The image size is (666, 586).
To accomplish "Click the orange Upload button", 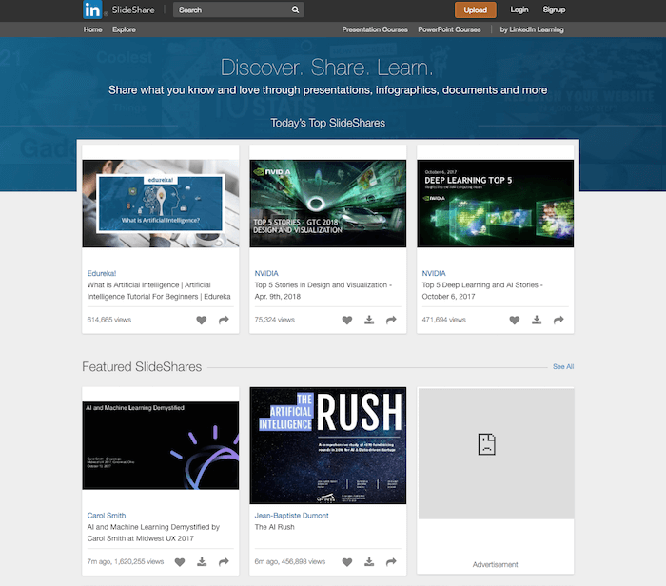I will click(476, 10).
